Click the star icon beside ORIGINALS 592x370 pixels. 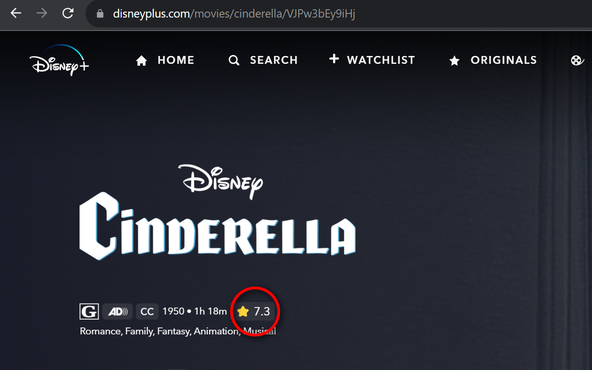click(x=455, y=61)
